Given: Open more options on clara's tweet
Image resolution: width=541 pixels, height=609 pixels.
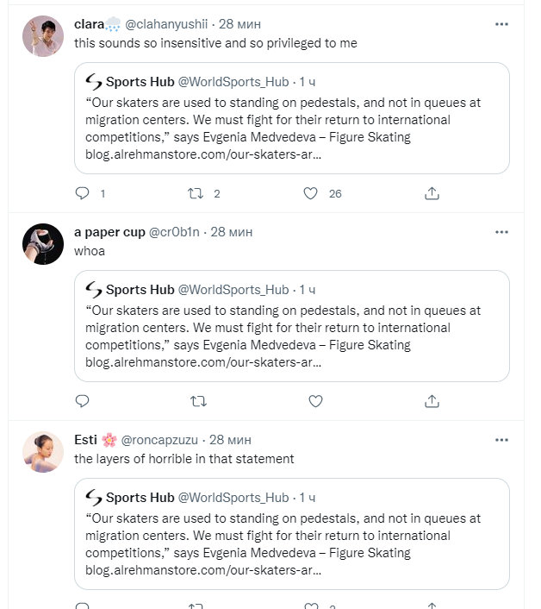Looking at the screenshot, I should (x=501, y=24).
